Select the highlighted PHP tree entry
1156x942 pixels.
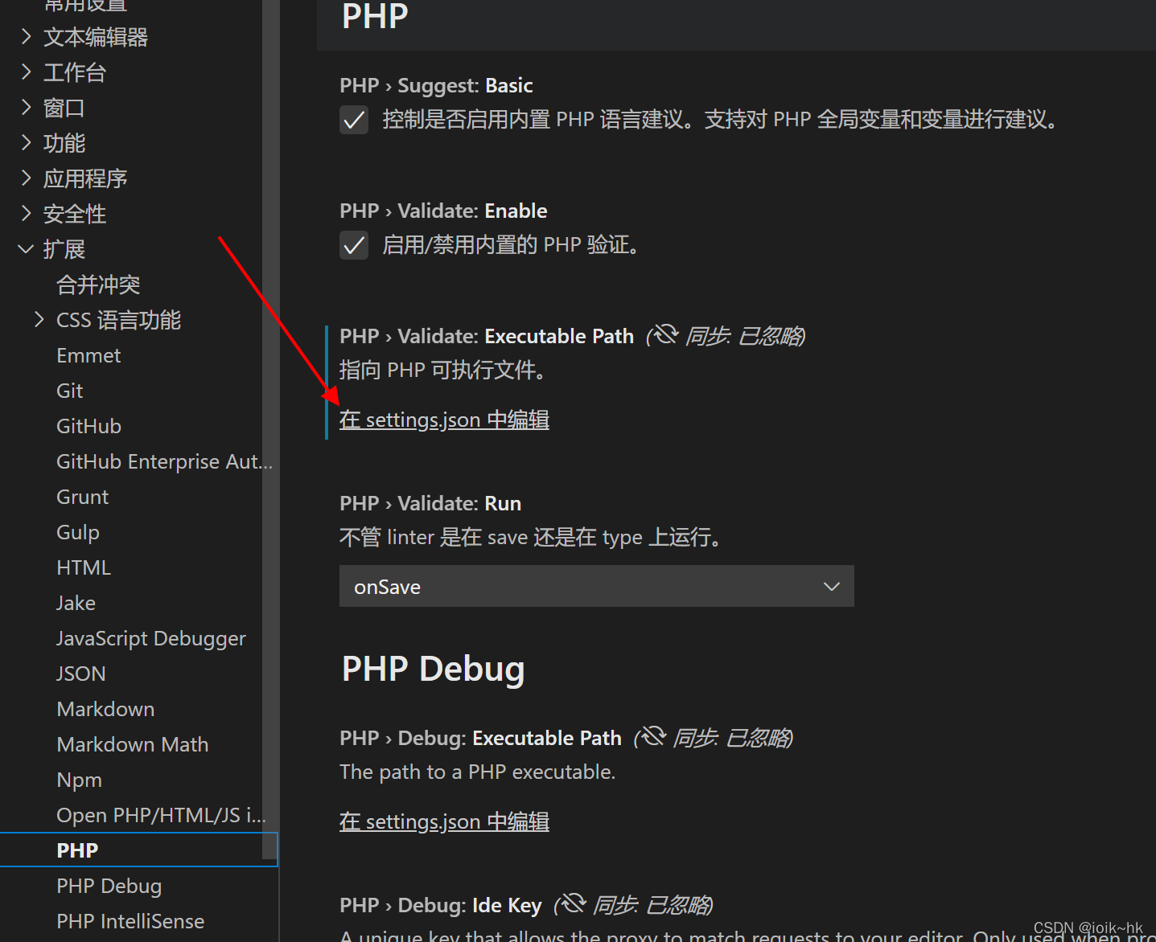(x=138, y=850)
